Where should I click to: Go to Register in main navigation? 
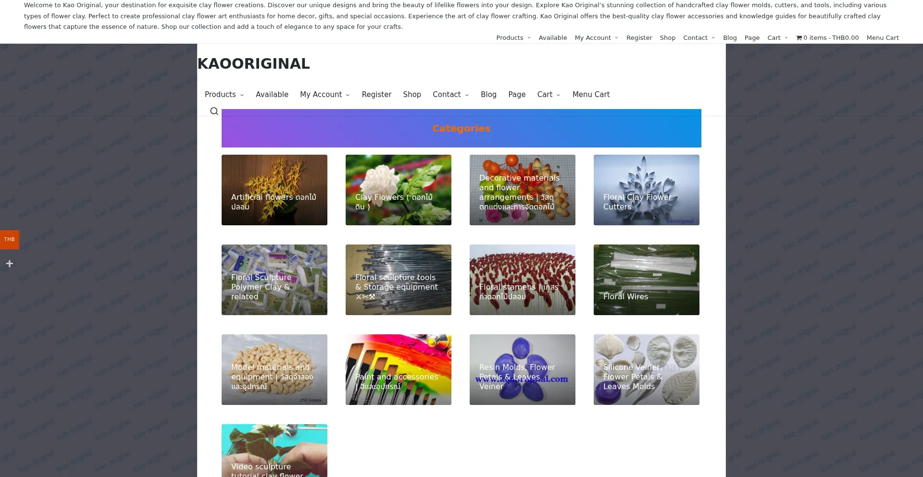[x=376, y=95]
